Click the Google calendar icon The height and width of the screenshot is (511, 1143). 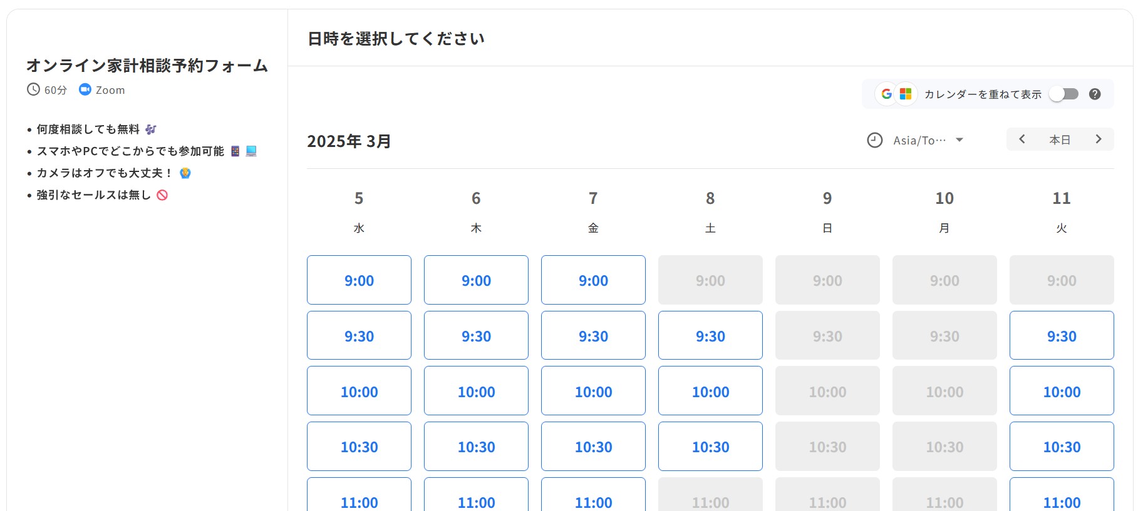point(886,94)
